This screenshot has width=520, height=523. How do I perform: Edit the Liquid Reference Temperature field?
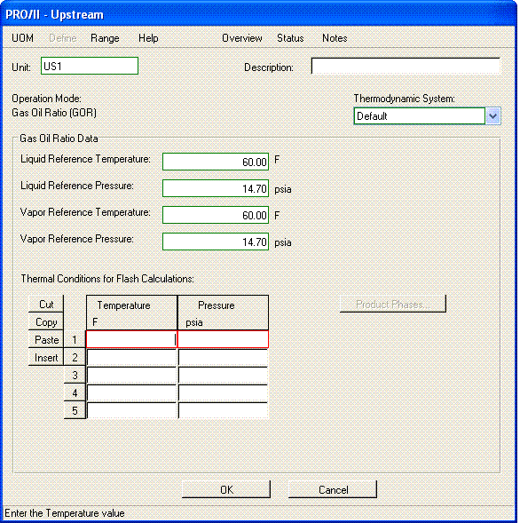[x=216, y=162]
